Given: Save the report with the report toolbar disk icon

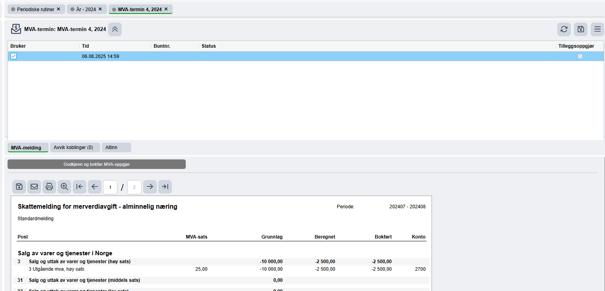Looking at the screenshot, I should click(19, 187).
